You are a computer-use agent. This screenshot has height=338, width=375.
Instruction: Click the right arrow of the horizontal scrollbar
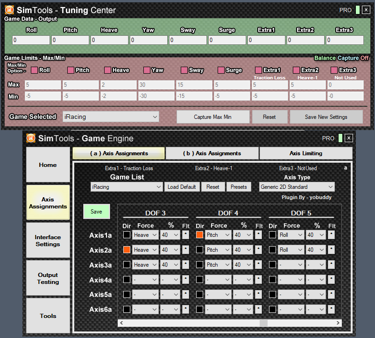(338, 323)
